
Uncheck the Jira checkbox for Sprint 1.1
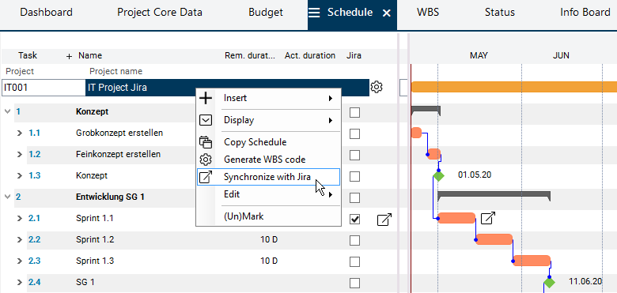click(354, 220)
